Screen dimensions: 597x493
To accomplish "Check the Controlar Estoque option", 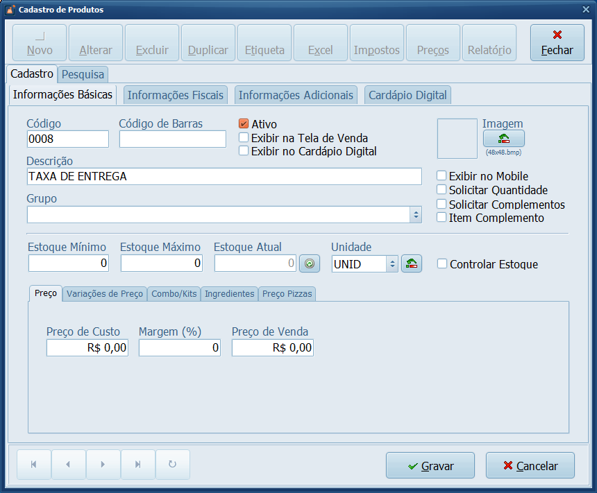I will tap(442, 263).
